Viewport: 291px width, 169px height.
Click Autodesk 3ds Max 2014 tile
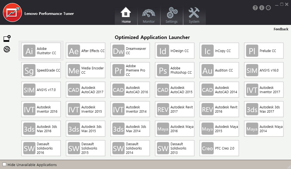(130, 129)
